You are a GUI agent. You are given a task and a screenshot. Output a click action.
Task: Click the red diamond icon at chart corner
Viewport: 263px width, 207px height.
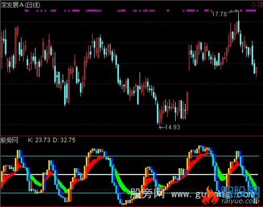[x=254, y=5]
